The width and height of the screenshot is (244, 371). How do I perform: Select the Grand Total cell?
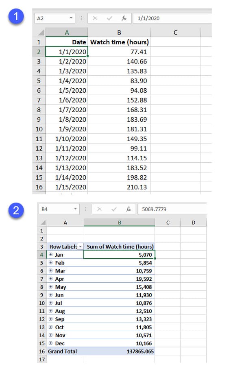pyautogui.click(x=63, y=351)
